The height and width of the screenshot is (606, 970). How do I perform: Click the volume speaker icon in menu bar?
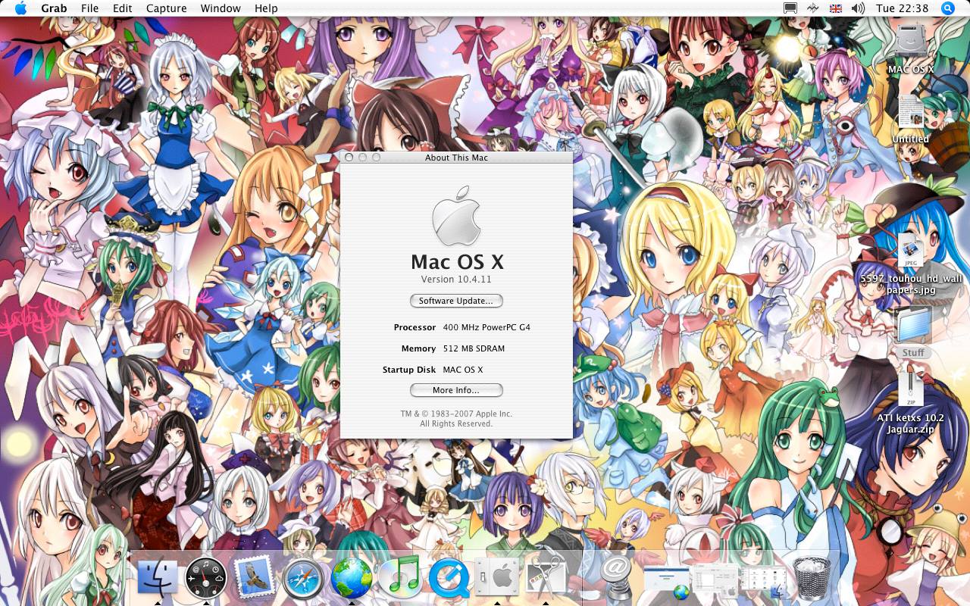tap(858, 8)
